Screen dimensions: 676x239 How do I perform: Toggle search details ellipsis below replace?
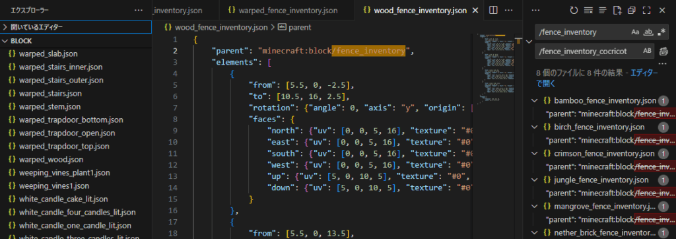click(663, 63)
